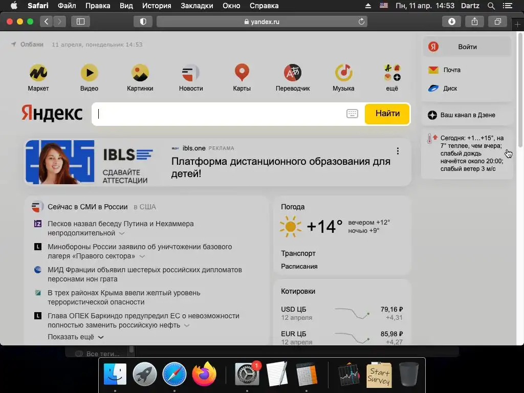
Task: Expand the Минобороны России news item
Action: pos(142,256)
